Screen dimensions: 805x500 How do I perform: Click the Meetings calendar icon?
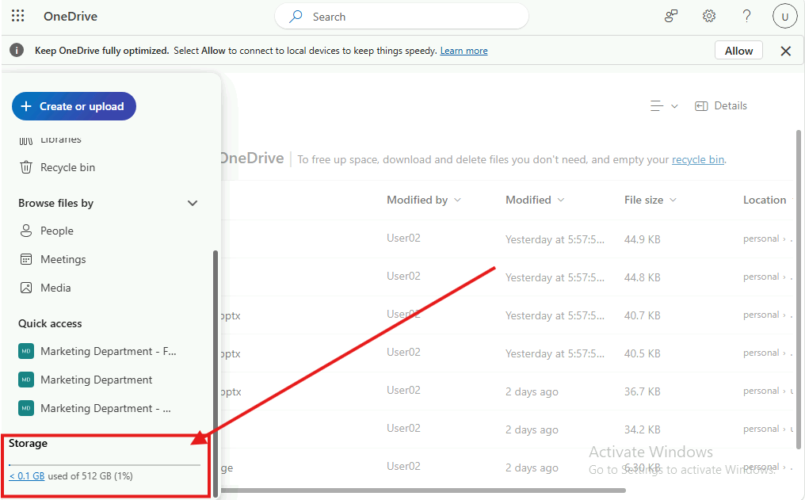(x=26, y=259)
